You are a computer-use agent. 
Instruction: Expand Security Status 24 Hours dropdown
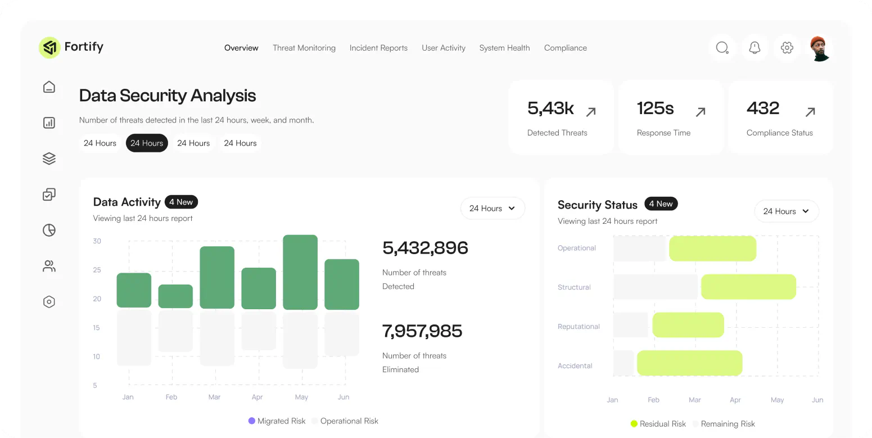[786, 211]
